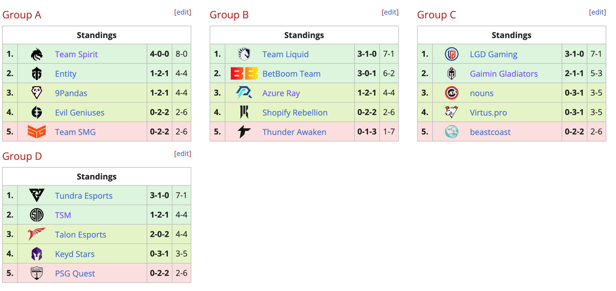Click the Talon Esports red logo
The image size is (616, 291).
point(37,234)
